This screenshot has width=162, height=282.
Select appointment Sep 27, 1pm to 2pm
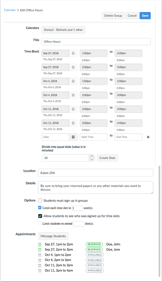59,244
